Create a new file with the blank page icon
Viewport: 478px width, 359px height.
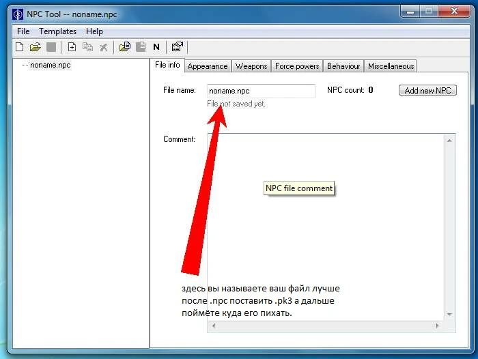click(20, 47)
